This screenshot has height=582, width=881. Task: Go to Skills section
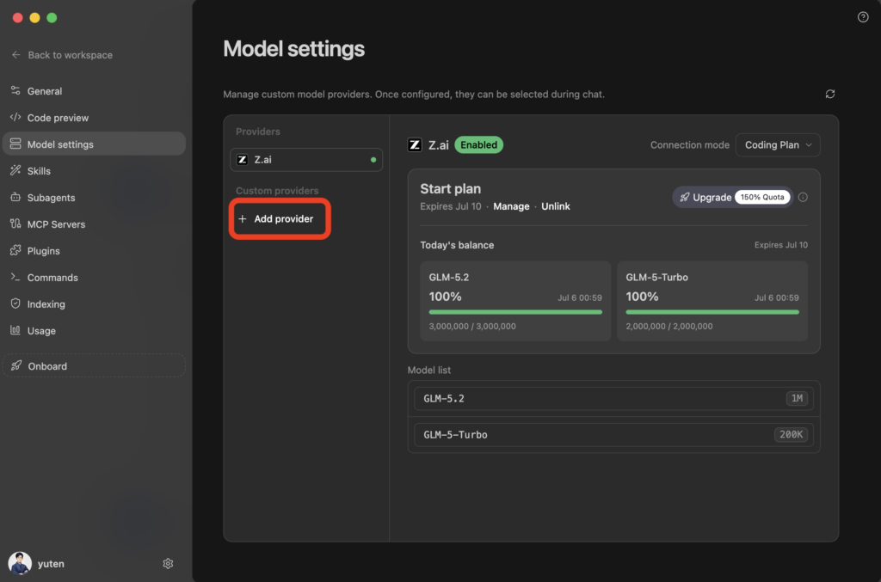[x=94, y=170]
